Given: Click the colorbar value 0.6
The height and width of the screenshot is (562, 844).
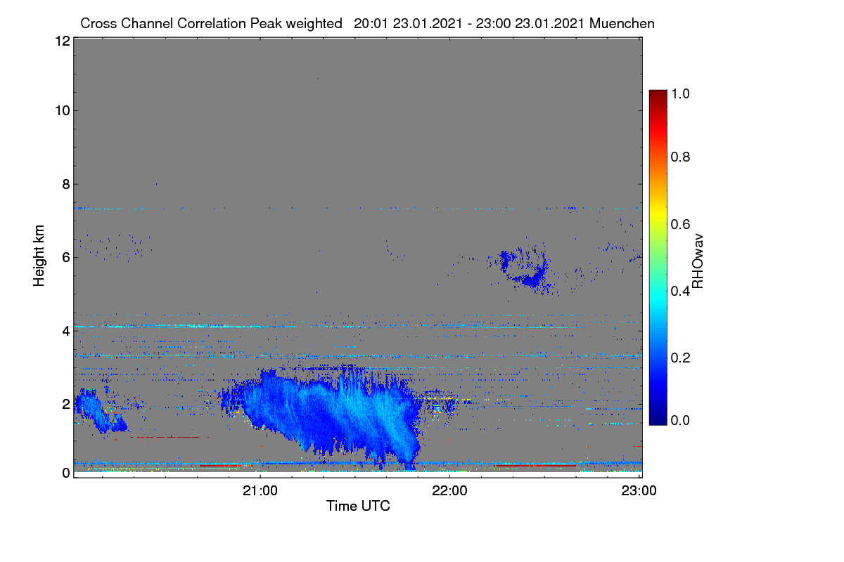Looking at the screenshot, I should pos(682,223).
